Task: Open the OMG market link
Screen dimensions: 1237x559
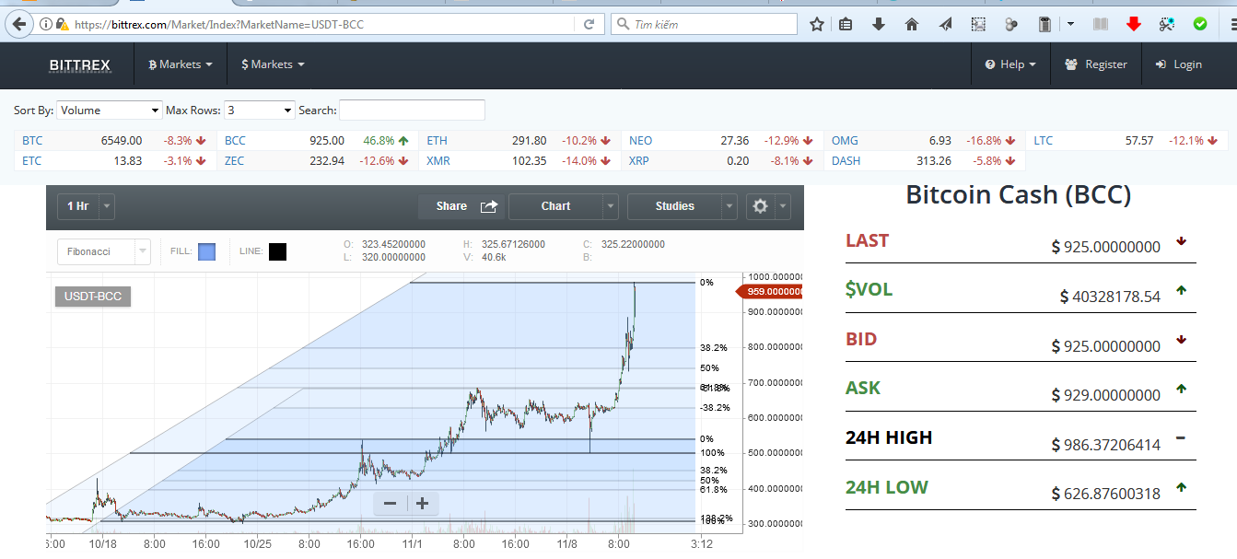Action: coord(845,141)
